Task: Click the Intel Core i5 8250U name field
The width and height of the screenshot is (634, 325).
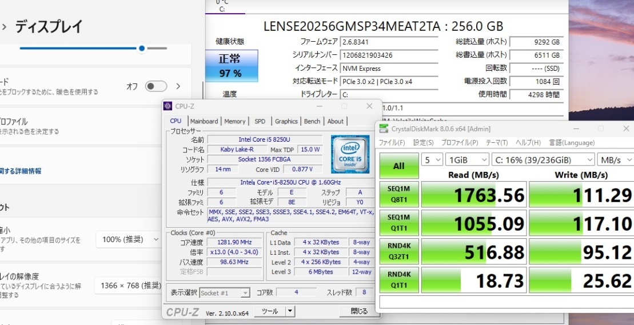Action: pyautogui.click(x=265, y=139)
